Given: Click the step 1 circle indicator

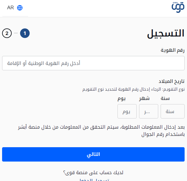Looking at the screenshot, I should point(25,33).
